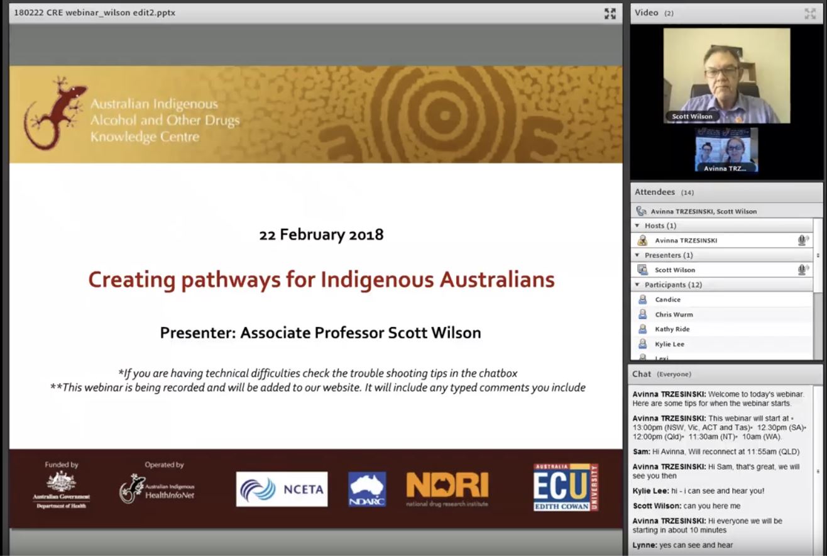Select Kylie Lee in participants list

[669, 344]
